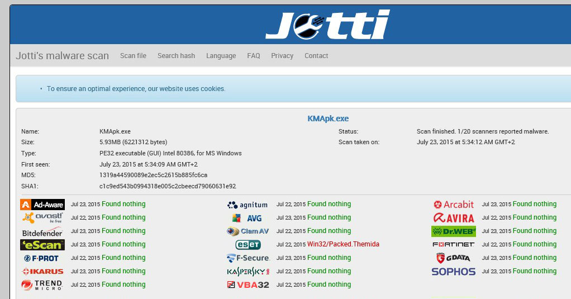Click the Win32/Packed.Themida detection result
This screenshot has width=571, height=299.
pyautogui.click(x=343, y=244)
